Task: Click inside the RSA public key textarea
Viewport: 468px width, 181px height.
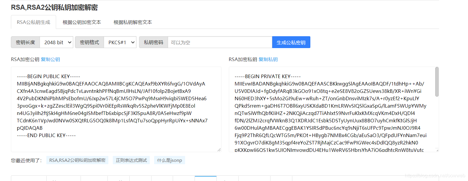Action: click(x=116, y=109)
